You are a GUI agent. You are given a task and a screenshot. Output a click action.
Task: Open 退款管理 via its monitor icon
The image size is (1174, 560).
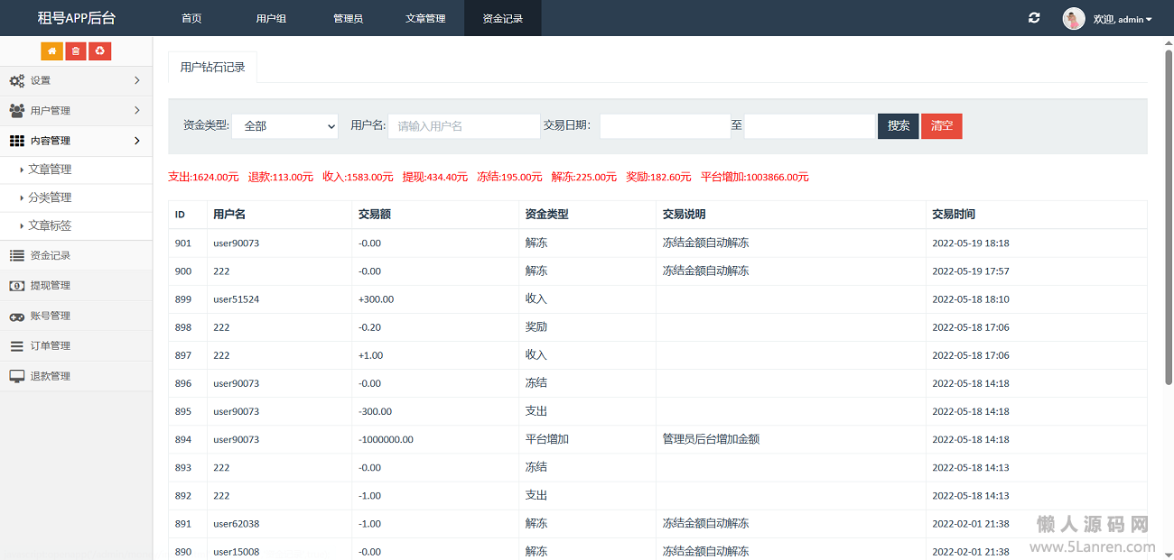[17, 376]
